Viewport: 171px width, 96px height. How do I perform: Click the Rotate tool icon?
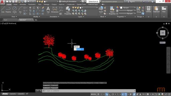pos(34,8)
